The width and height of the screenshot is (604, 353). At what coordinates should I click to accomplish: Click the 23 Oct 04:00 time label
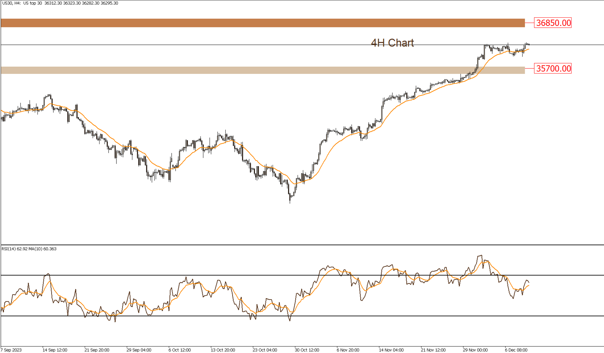265,350
